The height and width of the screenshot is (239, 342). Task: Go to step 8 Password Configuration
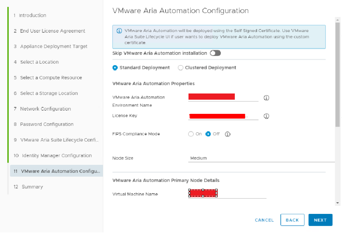tap(44, 124)
